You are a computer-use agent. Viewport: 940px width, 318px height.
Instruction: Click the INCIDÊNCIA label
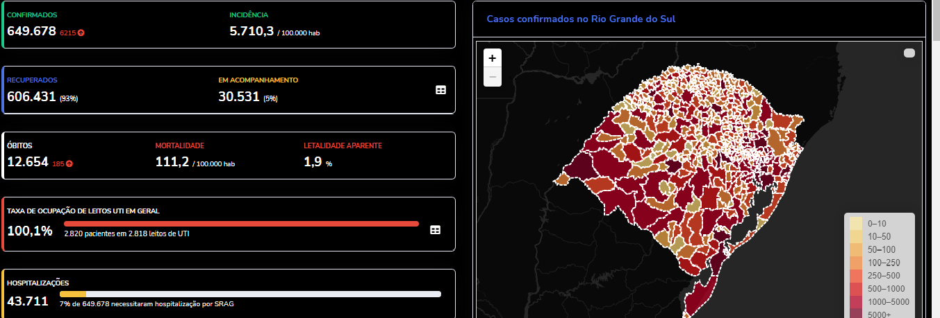point(249,15)
